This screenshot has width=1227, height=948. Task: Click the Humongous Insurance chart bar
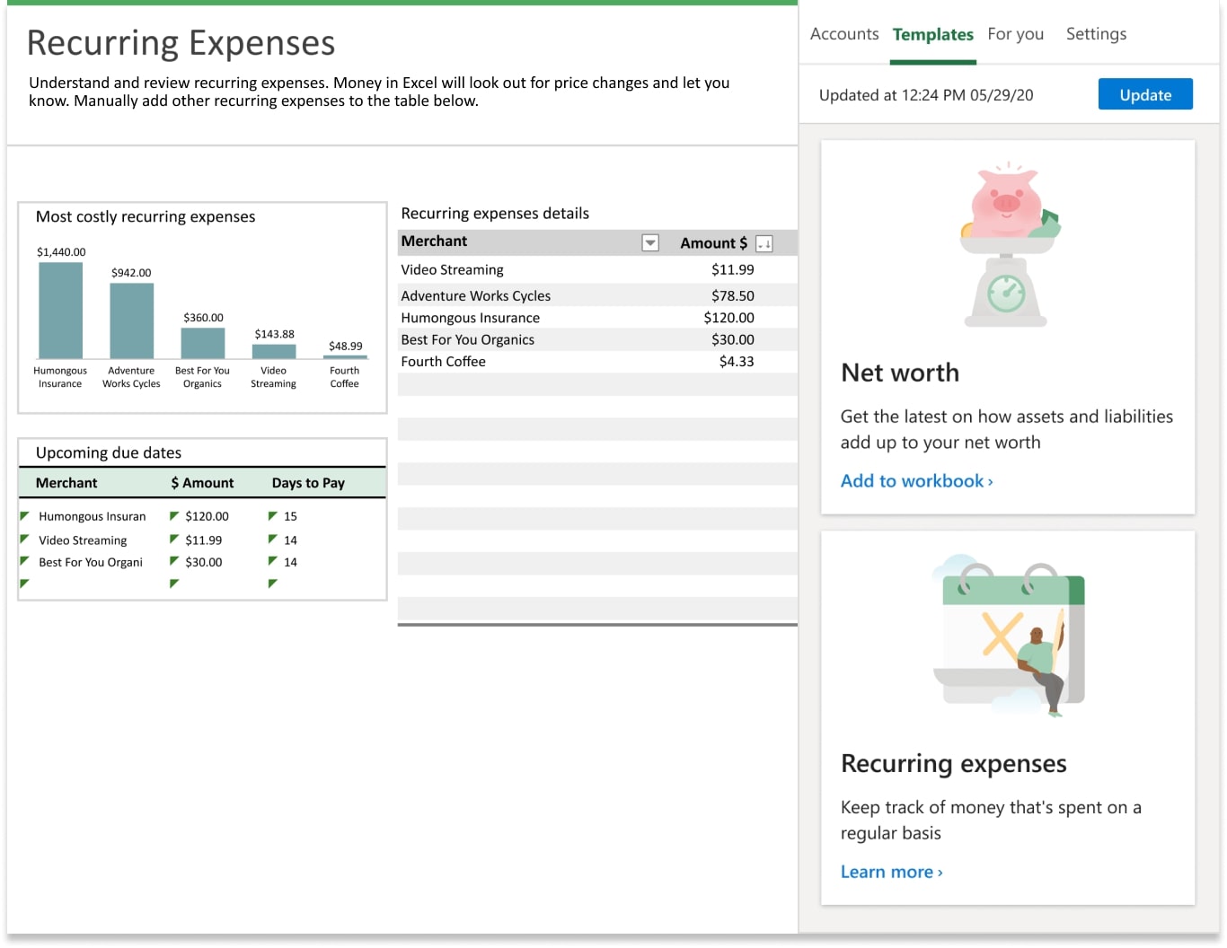click(61, 311)
